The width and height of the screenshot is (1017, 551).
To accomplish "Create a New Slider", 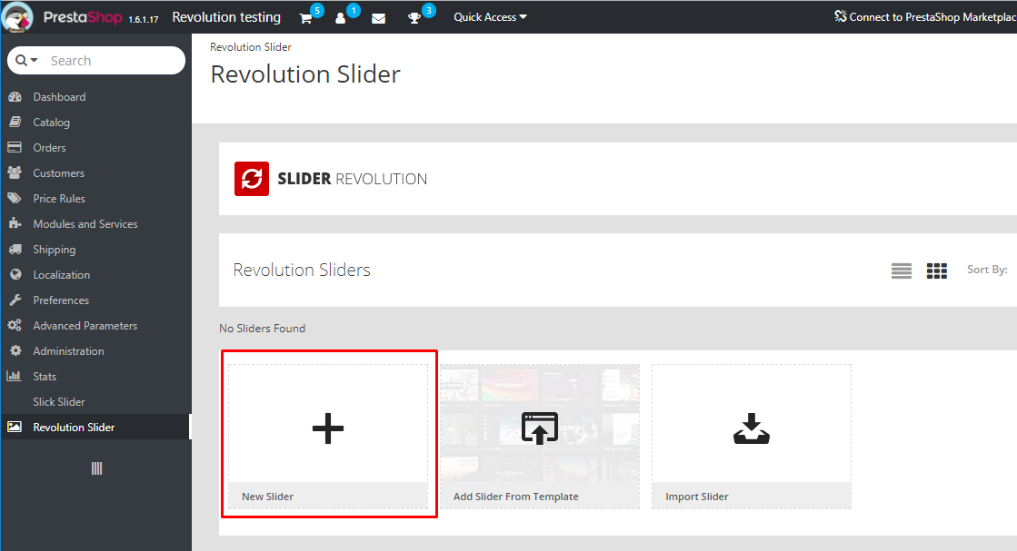I will pos(328,428).
